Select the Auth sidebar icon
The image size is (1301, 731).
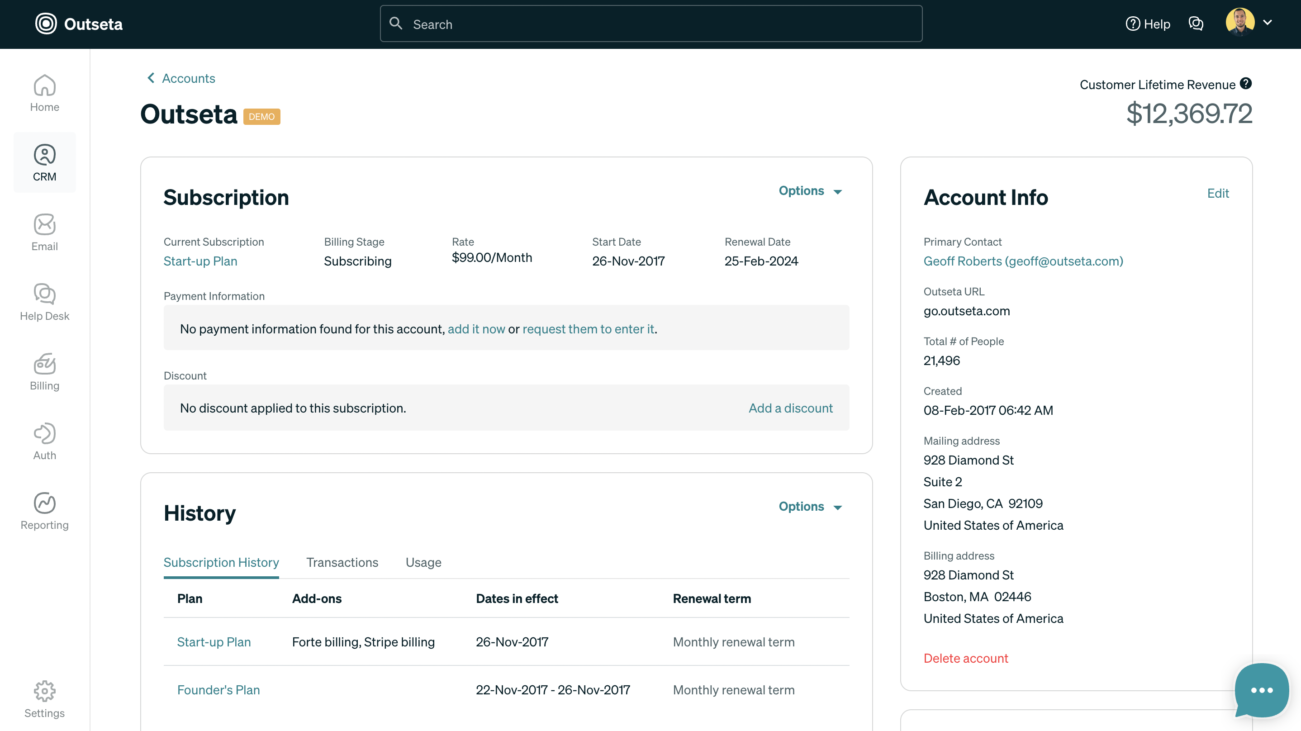44,441
